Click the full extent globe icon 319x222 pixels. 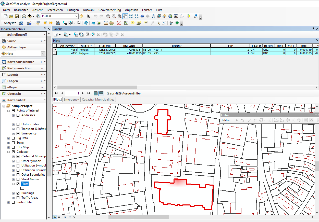[x=170, y=16]
